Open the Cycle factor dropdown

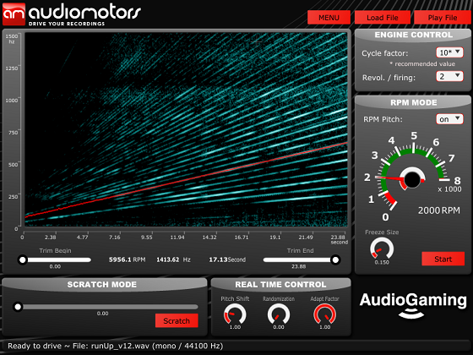point(449,52)
